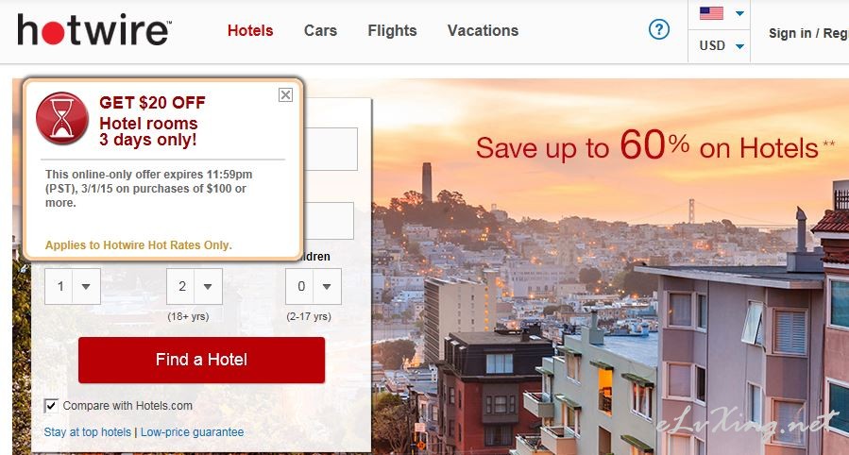Uncheck Compare with Hotels.com checkbox

tap(51, 406)
